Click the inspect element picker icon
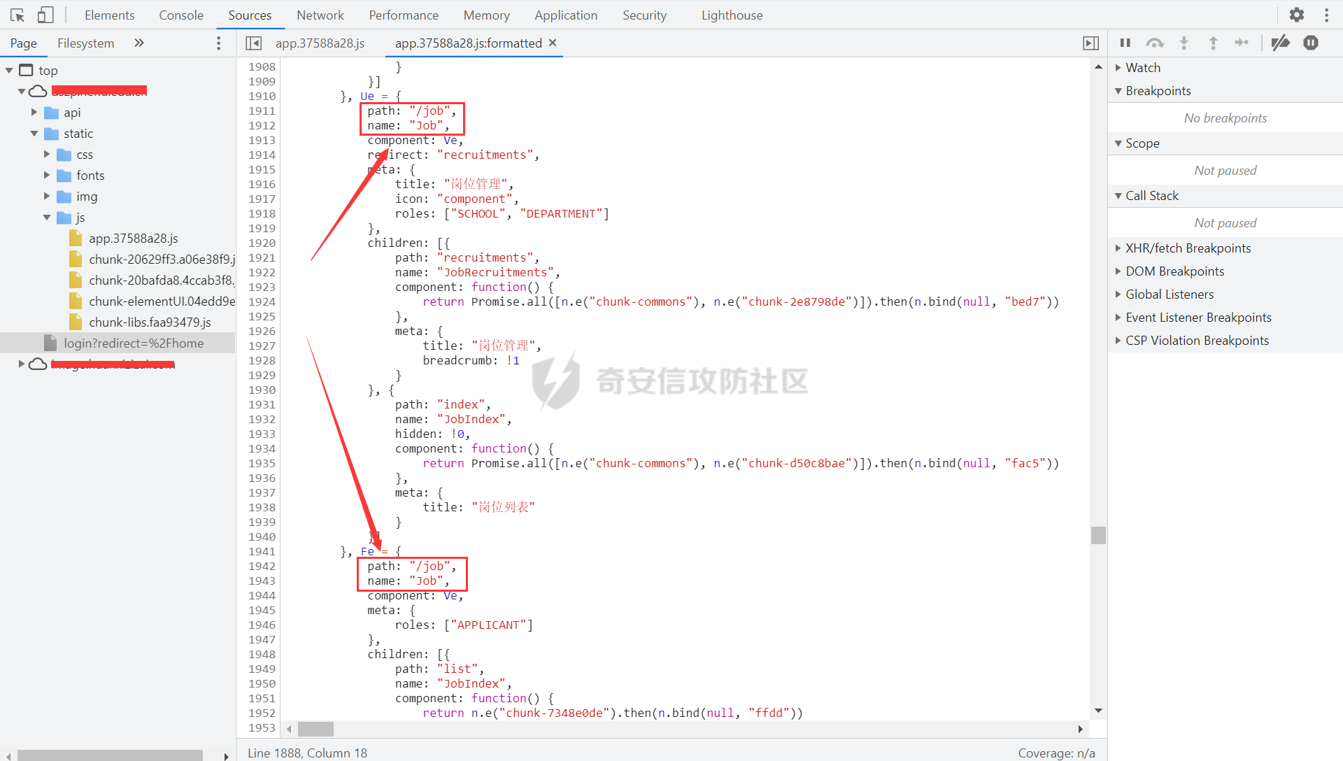 pos(17,15)
